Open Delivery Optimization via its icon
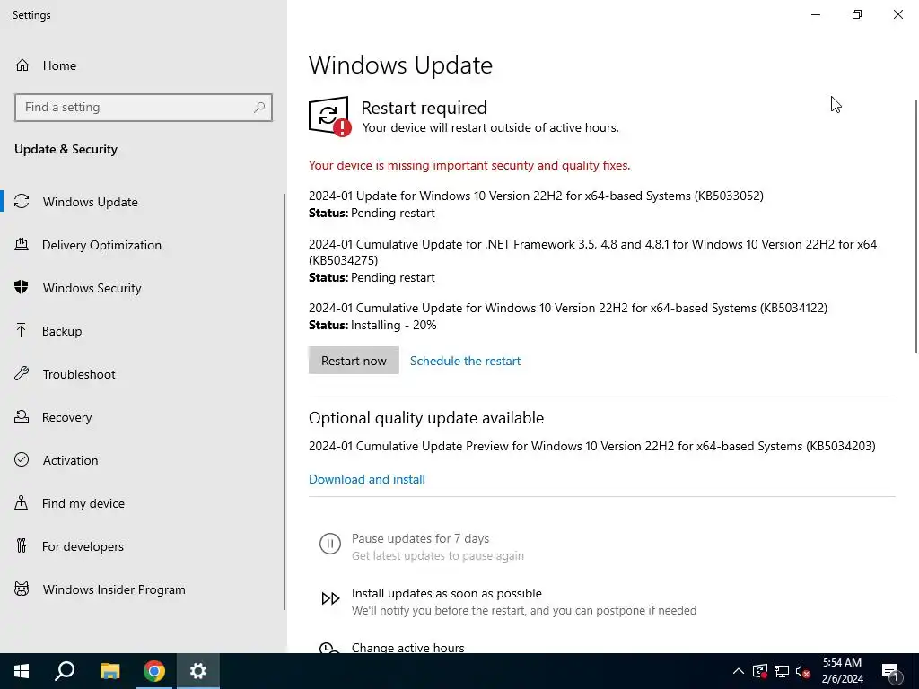This screenshot has width=919, height=689. click(x=22, y=245)
